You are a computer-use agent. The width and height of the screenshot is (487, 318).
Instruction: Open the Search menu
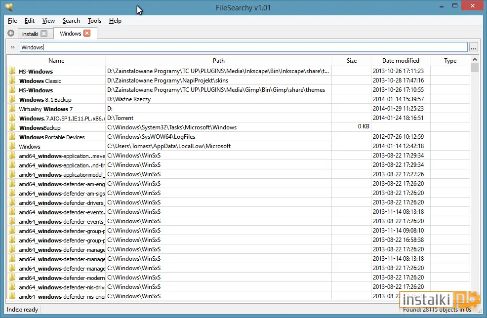click(71, 21)
